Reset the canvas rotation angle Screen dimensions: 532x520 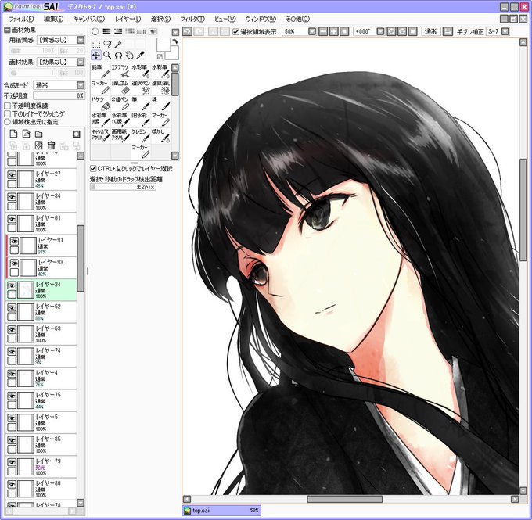click(412, 32)
